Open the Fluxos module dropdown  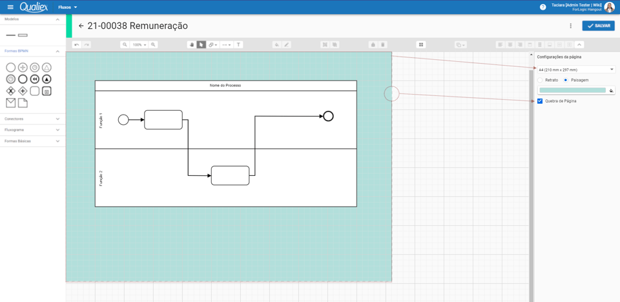(68, 7)
